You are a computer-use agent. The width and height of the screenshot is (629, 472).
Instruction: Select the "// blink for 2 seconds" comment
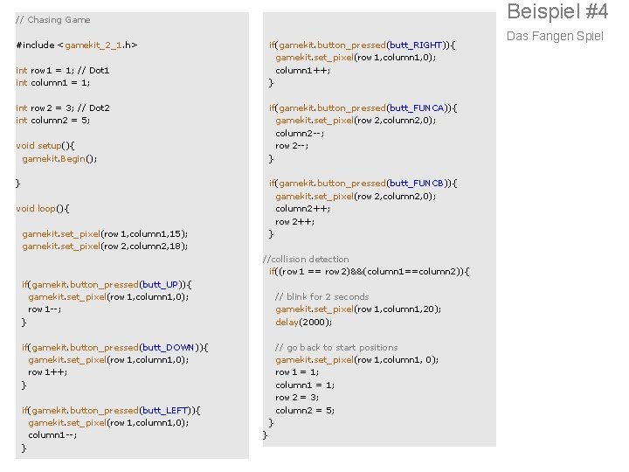(321, 297)
